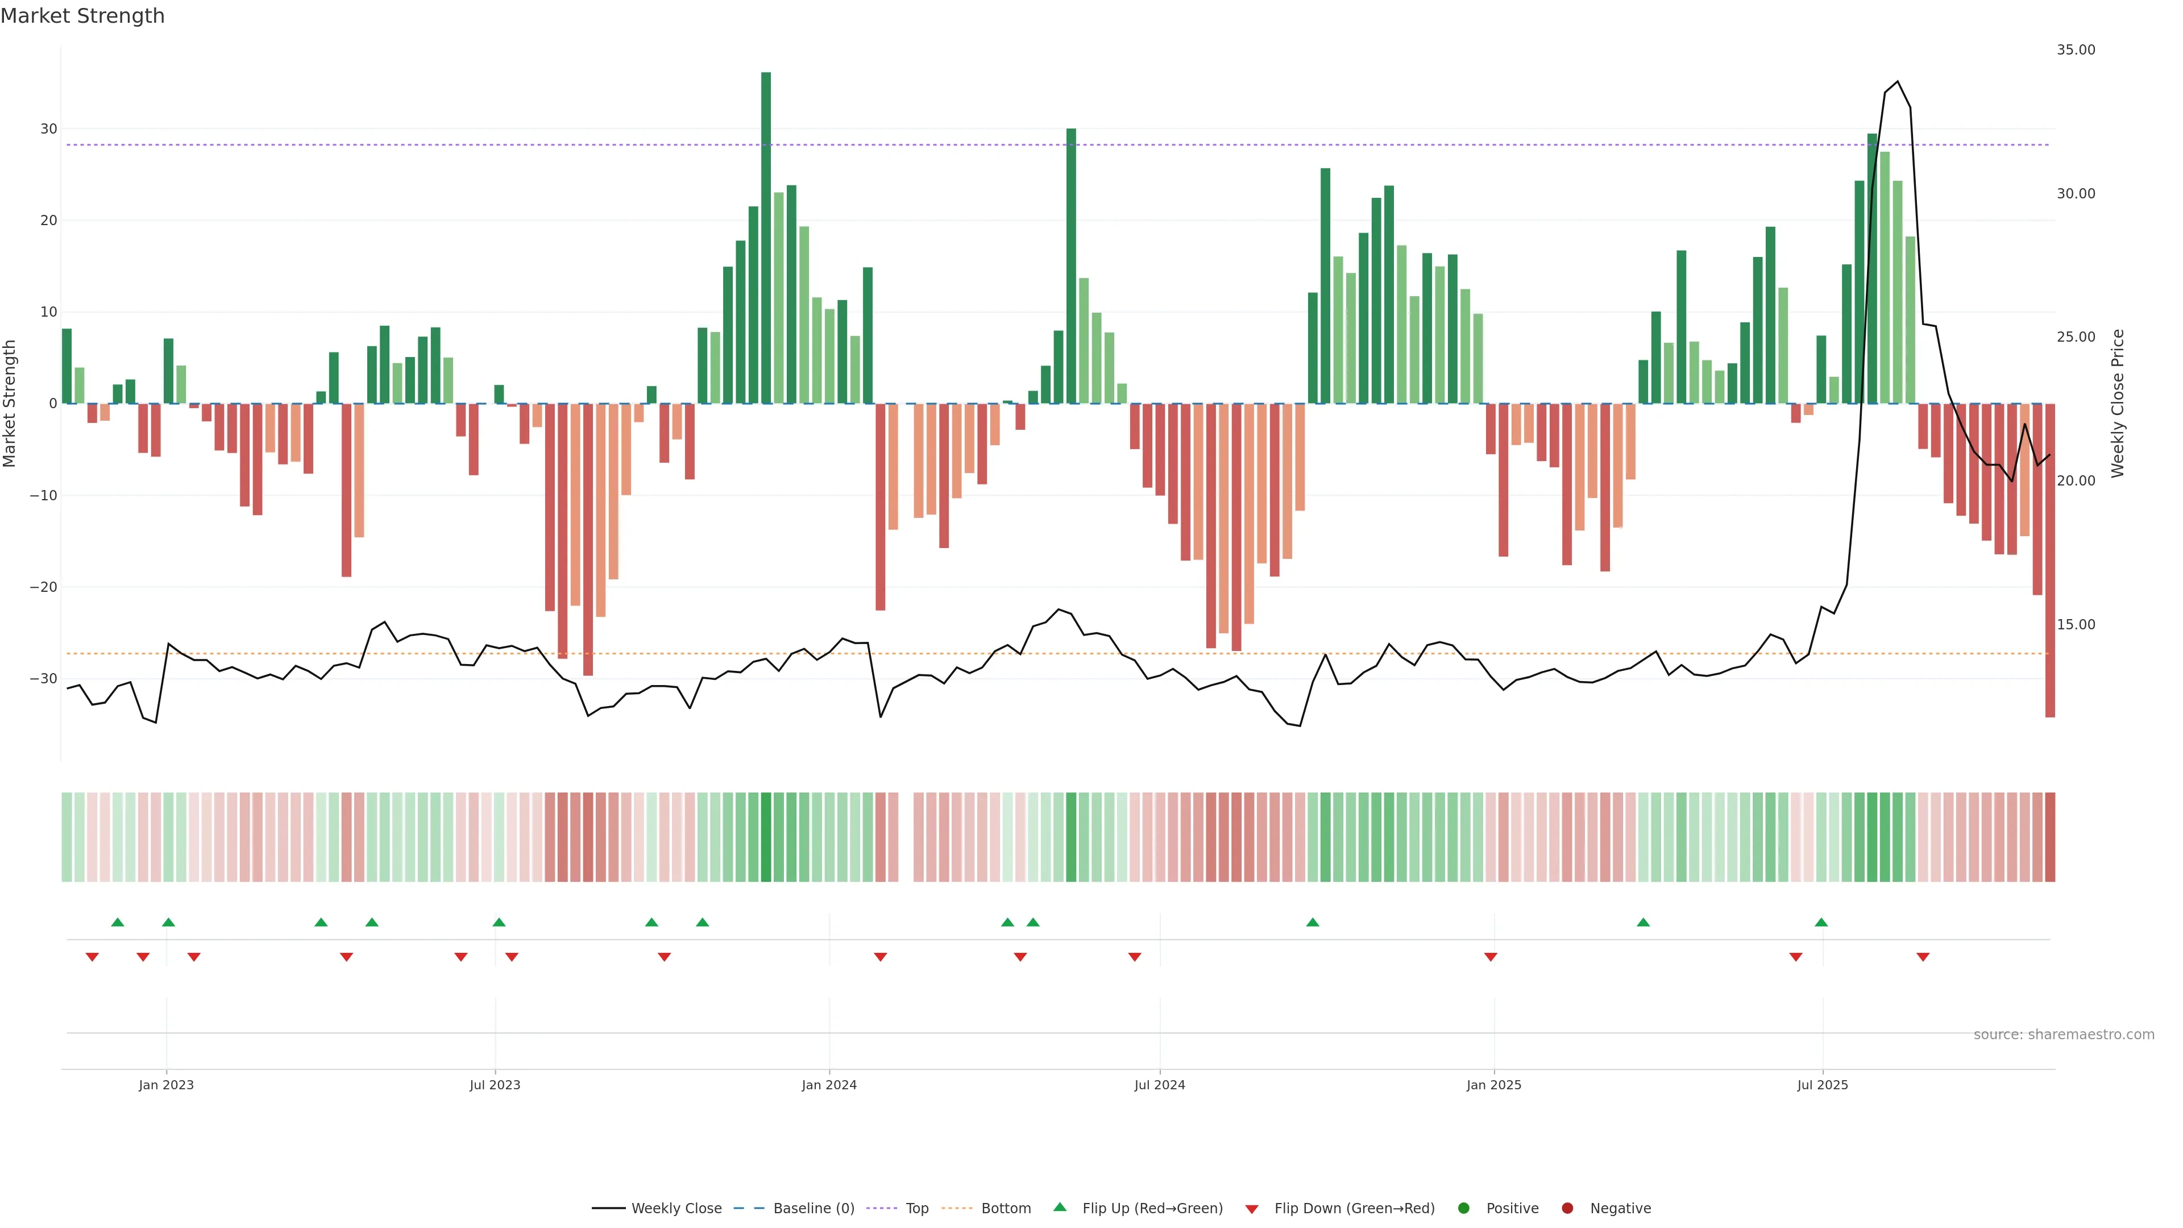Click flip-down triangle just after Jan 2024
This screenshot has height=1228, width=2183.
(881, 957)
